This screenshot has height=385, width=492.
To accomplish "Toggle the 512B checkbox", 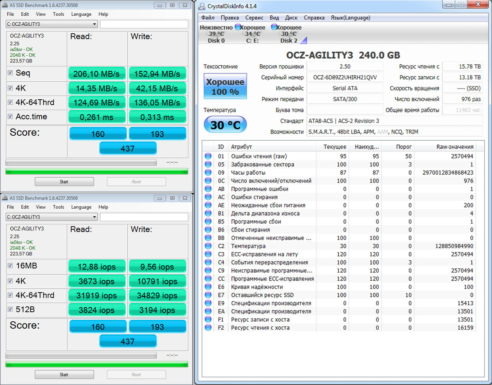I will tap(10, 309).
